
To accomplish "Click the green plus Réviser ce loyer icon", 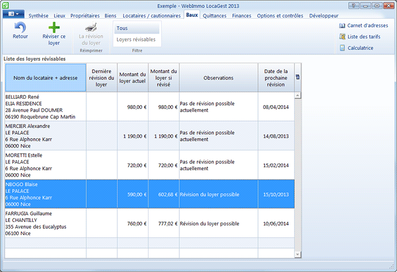I will click(x=54, y=28).
